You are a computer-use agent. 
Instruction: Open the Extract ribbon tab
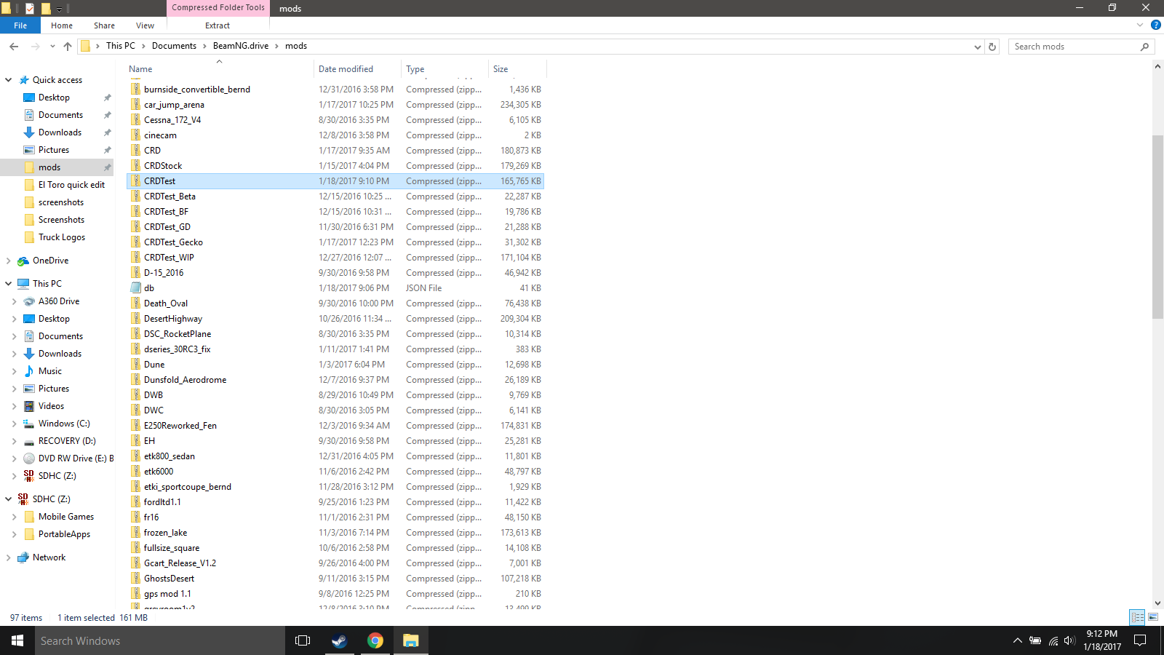[218, 25]
